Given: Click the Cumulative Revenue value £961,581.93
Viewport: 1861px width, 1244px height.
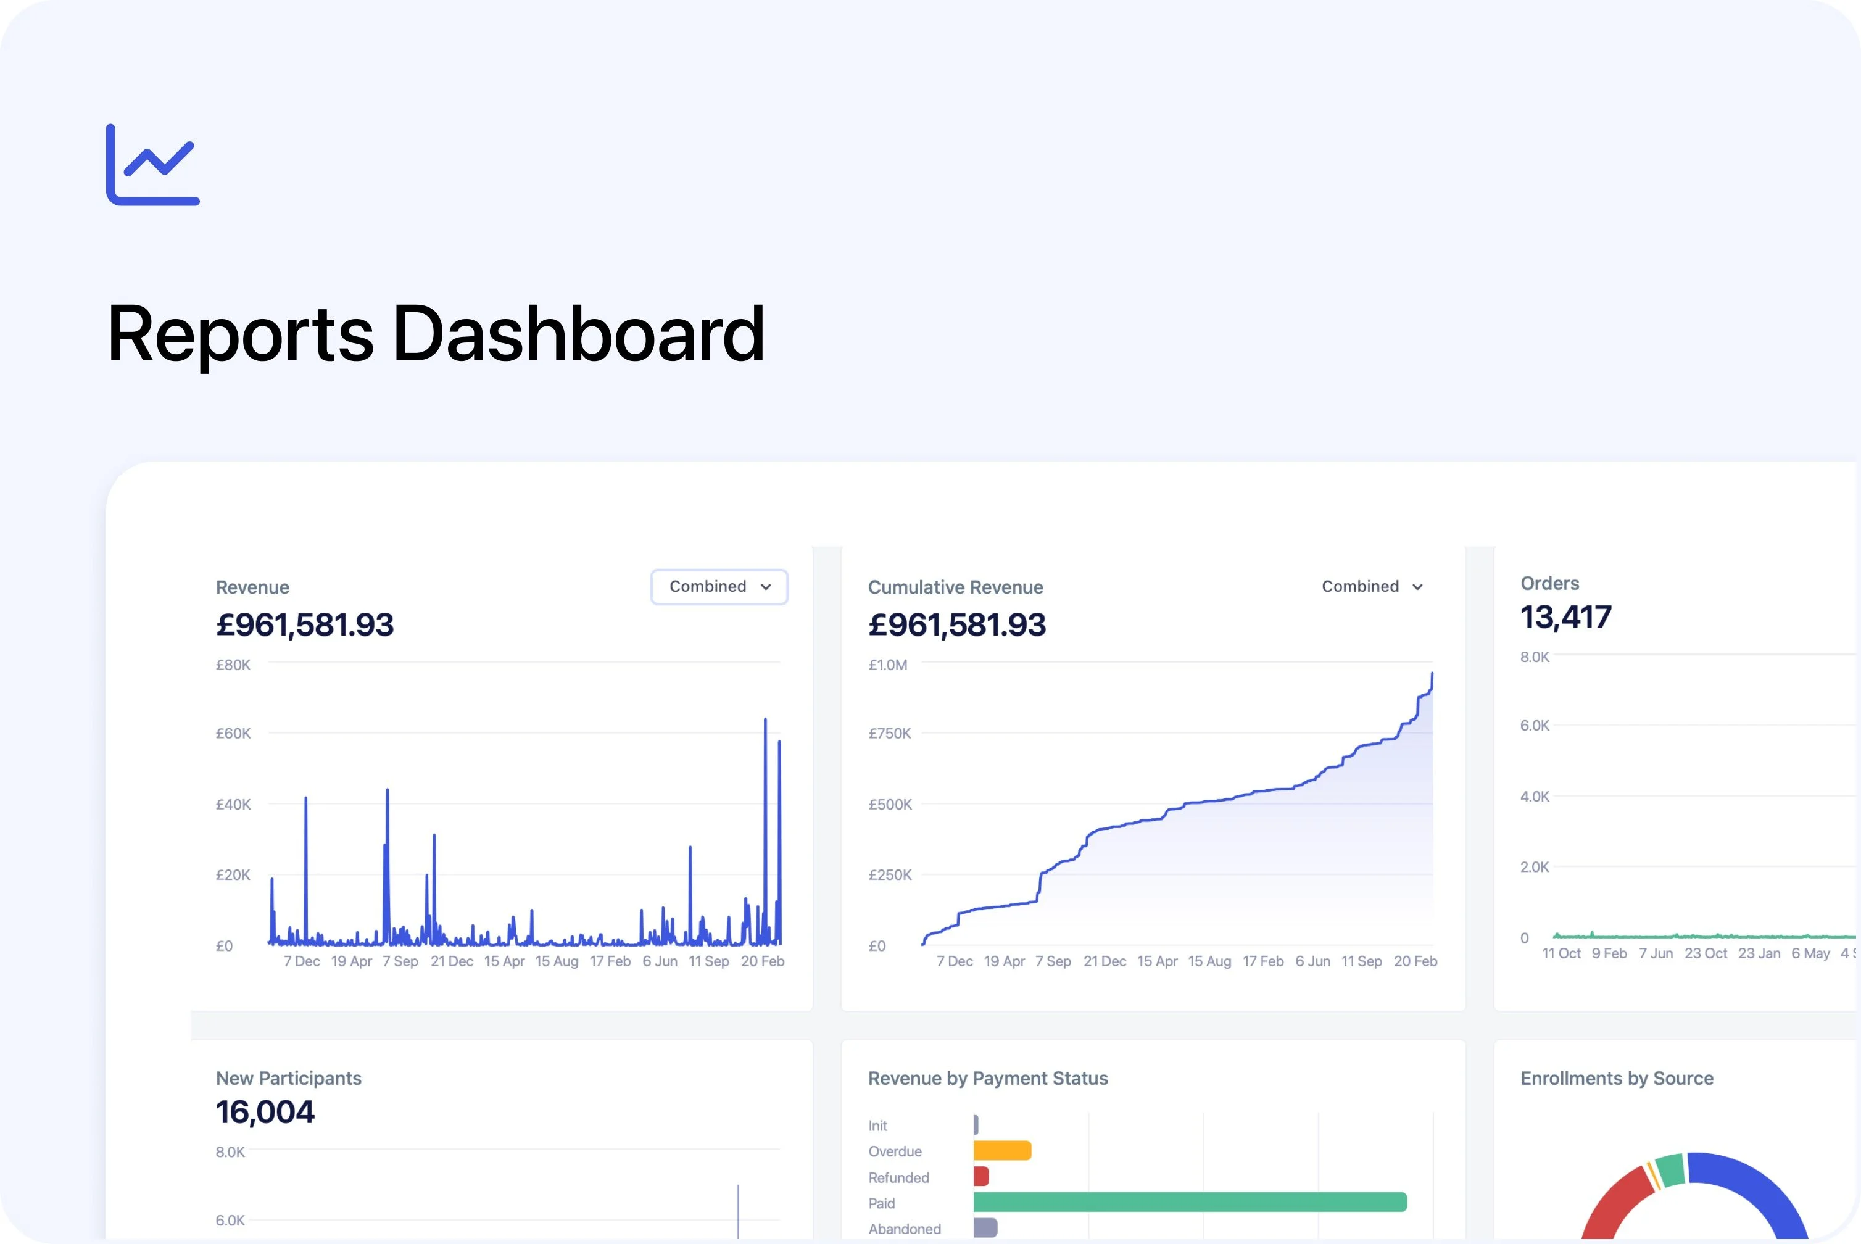Looking at the screenshot, I should coord(956,625).
